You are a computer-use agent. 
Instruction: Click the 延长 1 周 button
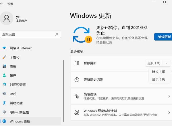[154, 63]
